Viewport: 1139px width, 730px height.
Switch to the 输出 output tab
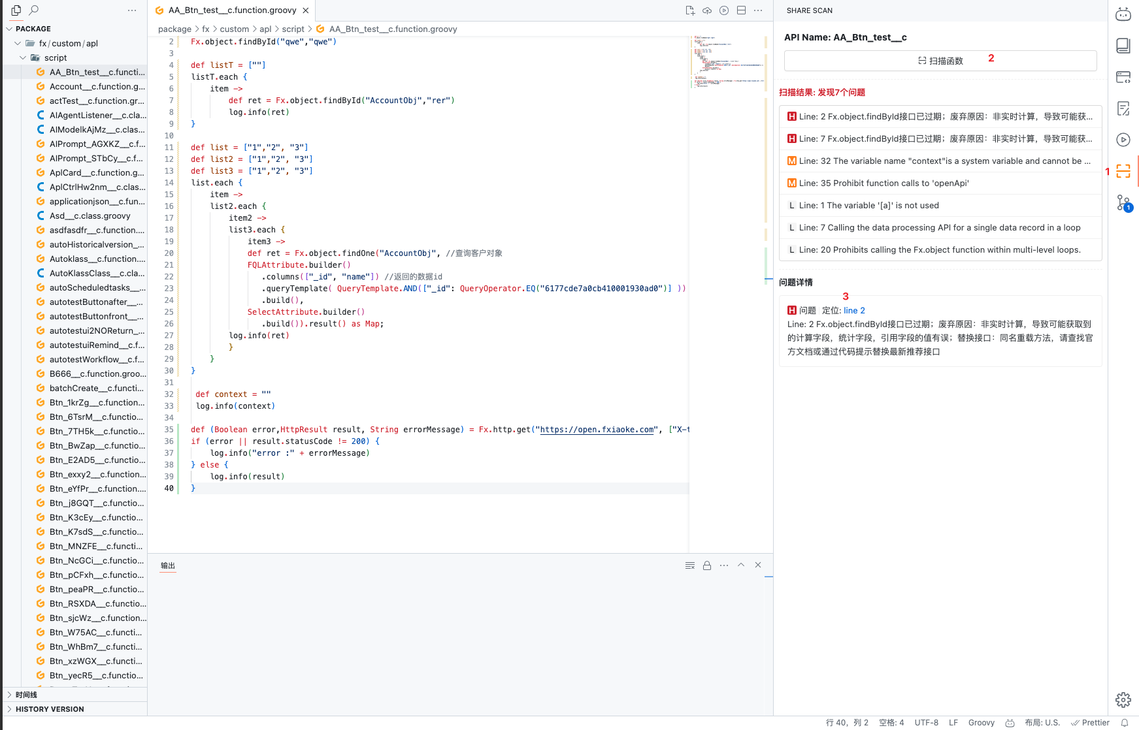(x=168, y=565)
